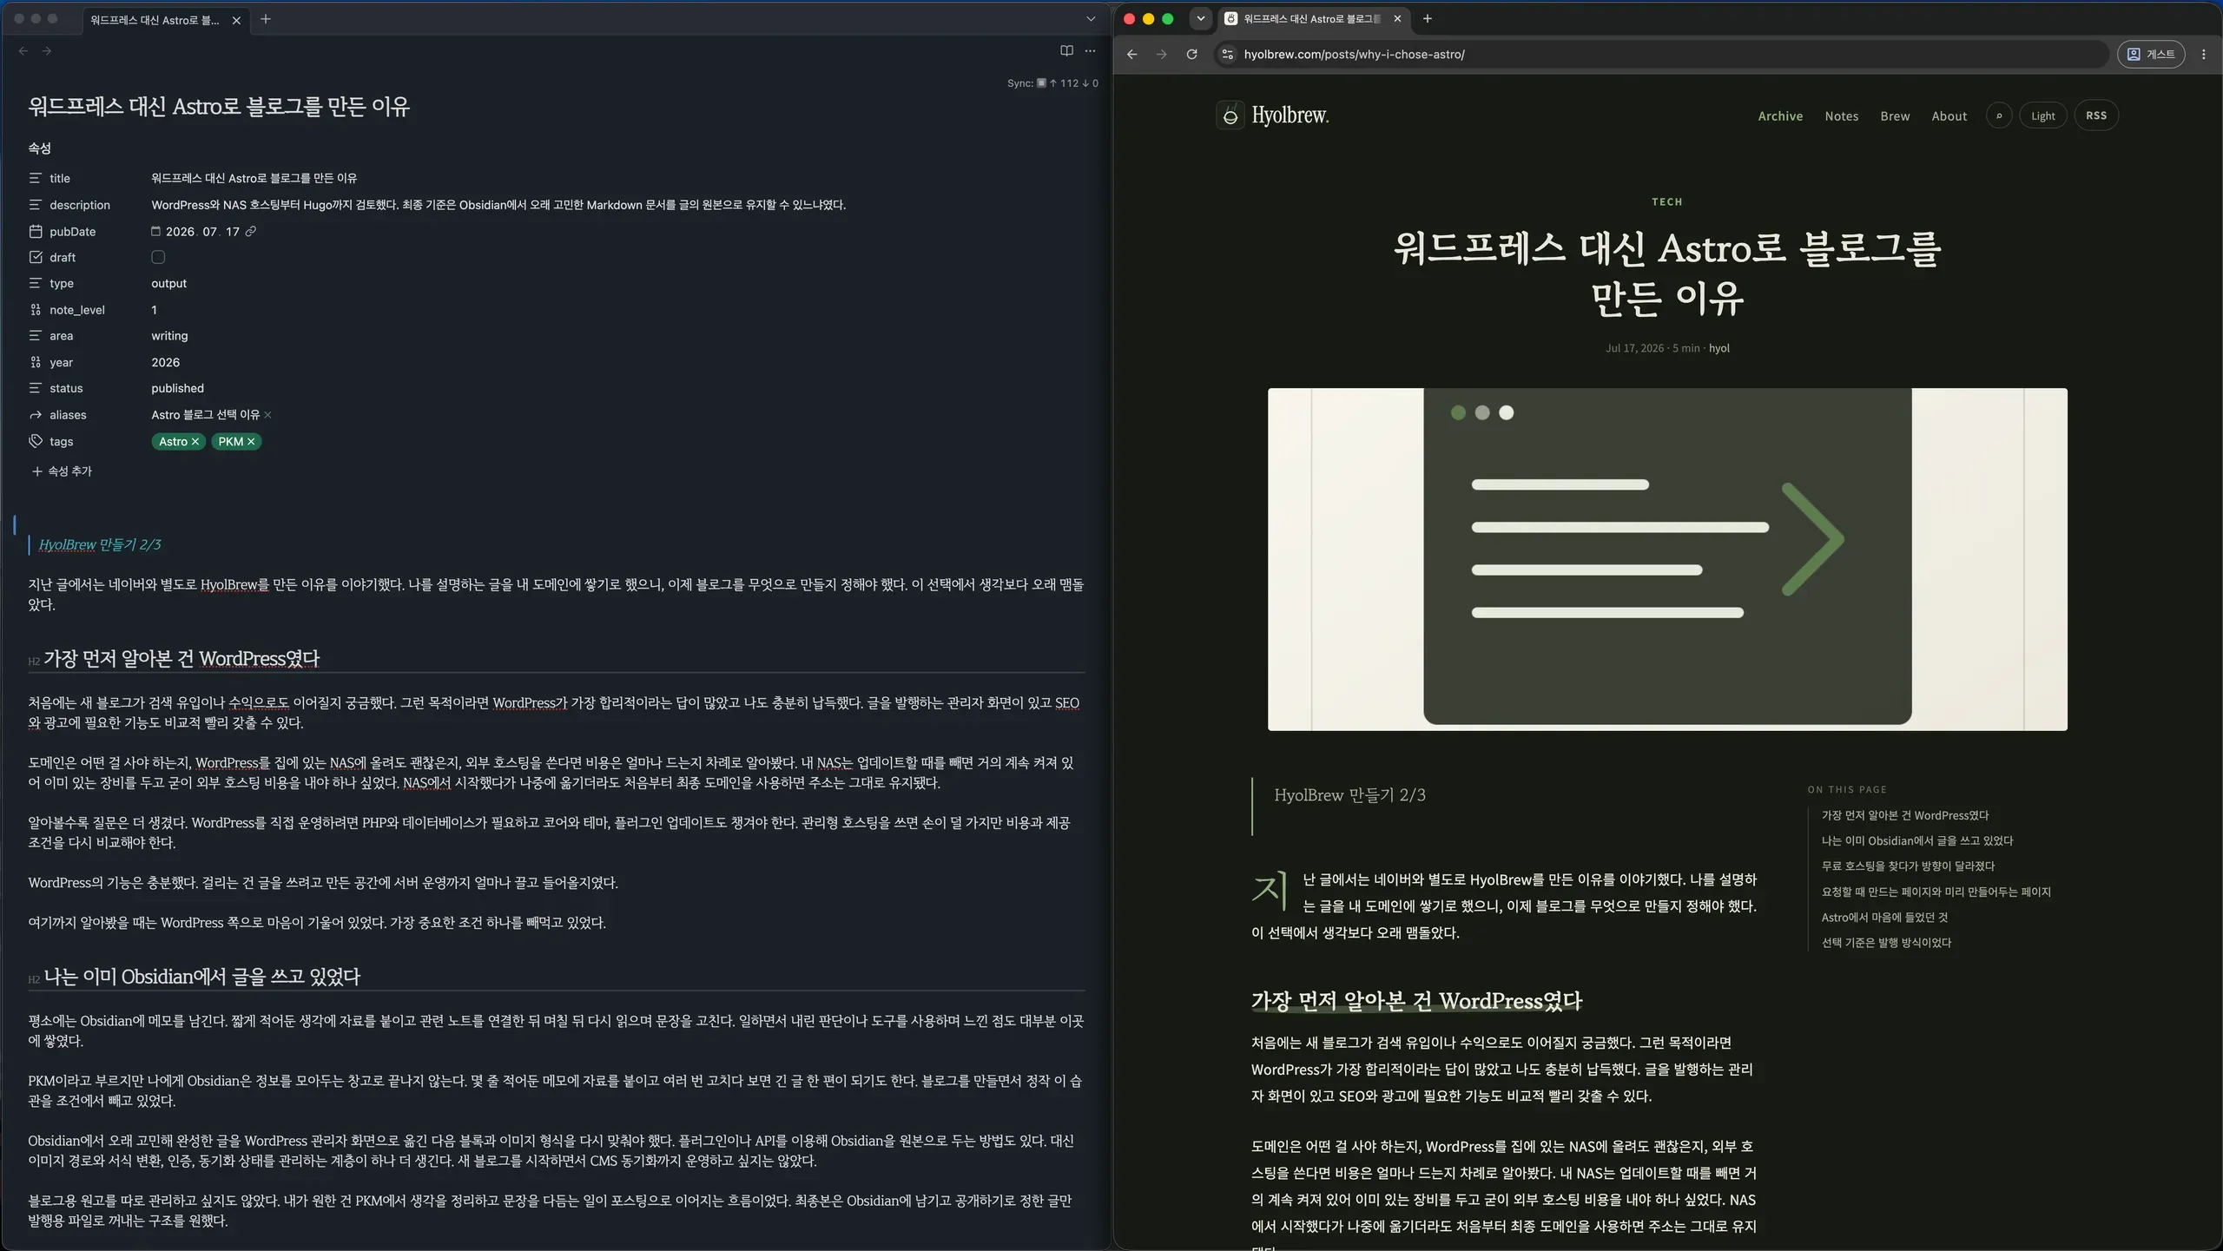
Task: Open the Obsidian tab list dropdown chevron
Action: pyautogui.click(x=1091, y=19)
